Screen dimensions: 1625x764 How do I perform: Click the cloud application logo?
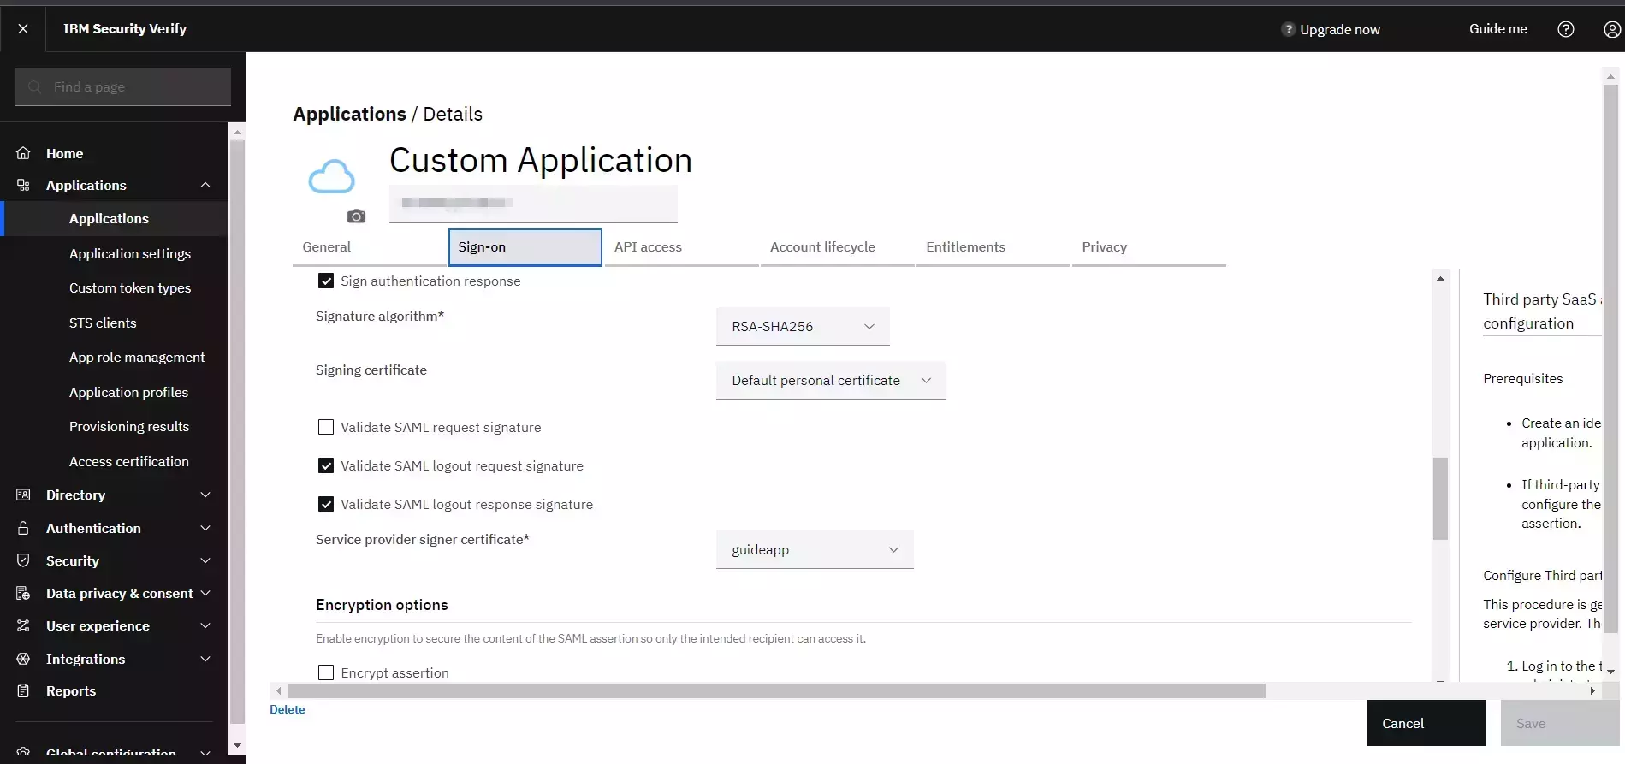331,176
